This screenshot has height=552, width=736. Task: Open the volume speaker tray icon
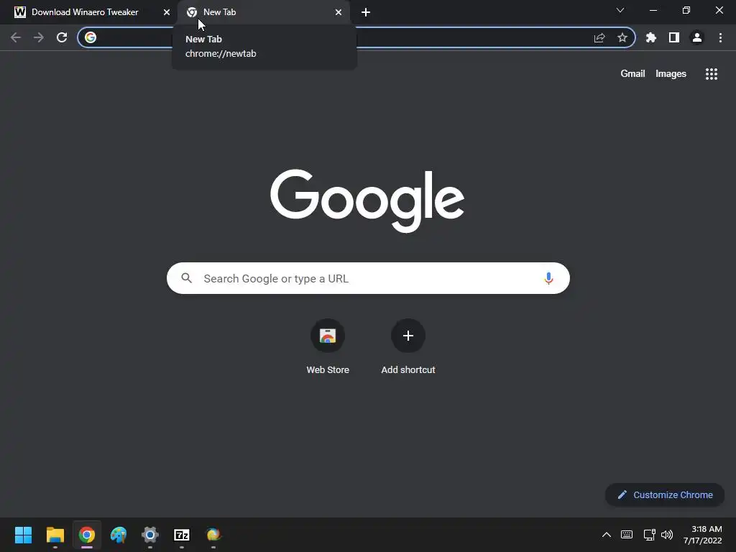point(667,535)
